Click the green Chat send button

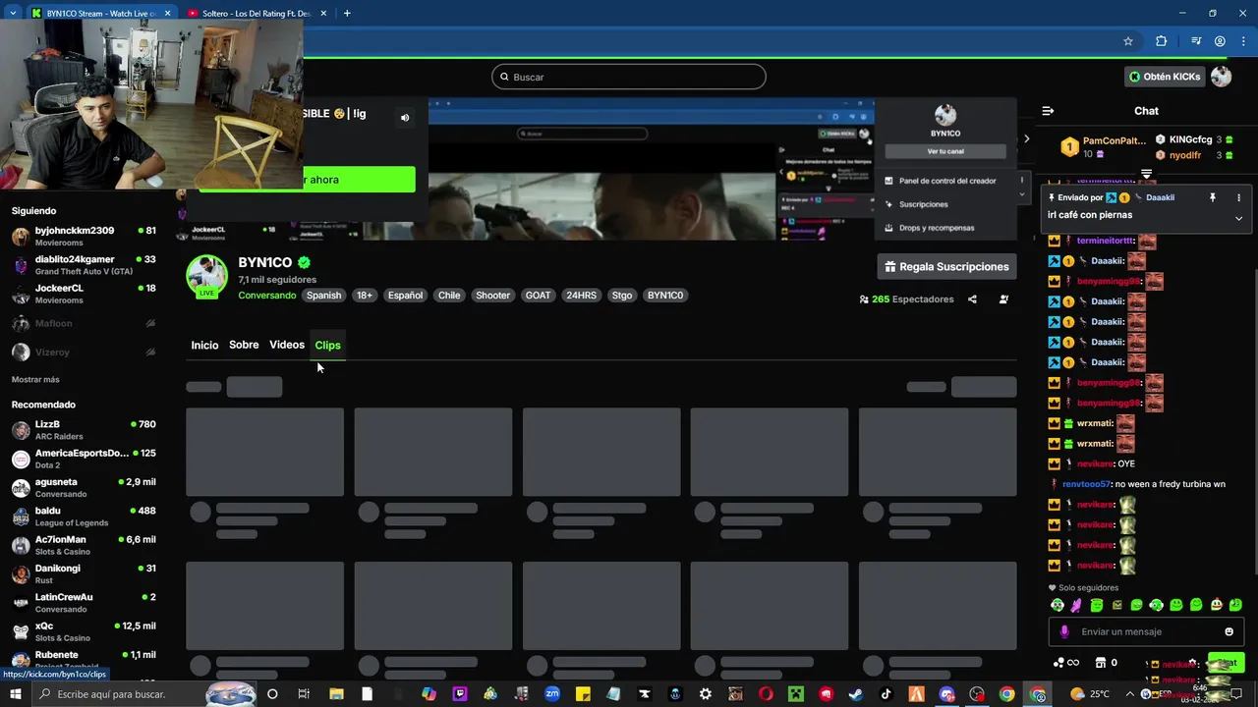pos(1227,663)
